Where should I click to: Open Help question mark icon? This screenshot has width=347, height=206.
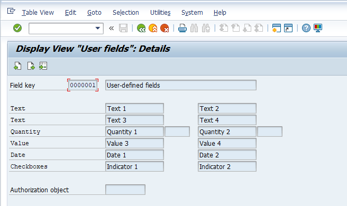coord(306,28)
